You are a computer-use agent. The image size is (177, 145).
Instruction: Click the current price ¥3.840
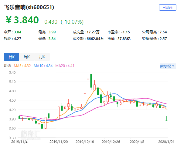(22, 20)
